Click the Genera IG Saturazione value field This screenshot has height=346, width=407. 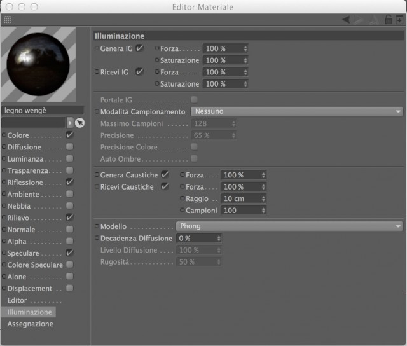[x=225, y=60]
